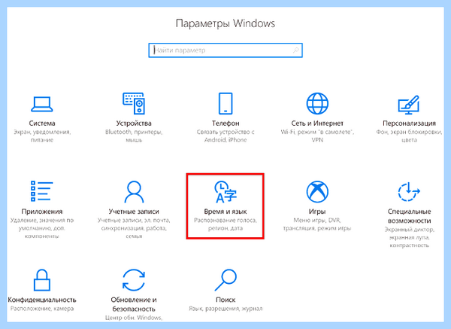Click 'Связать устройство с Android, iPhone' text
This screenshot has width=451, height=329.
pyautogui.click(x=225, y=136)
